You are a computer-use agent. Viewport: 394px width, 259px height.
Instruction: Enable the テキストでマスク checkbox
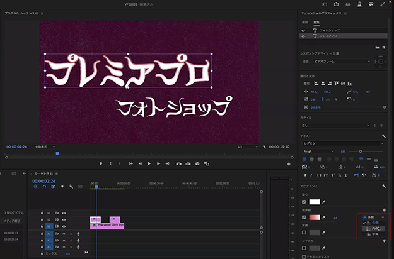(x=304, y=256)
